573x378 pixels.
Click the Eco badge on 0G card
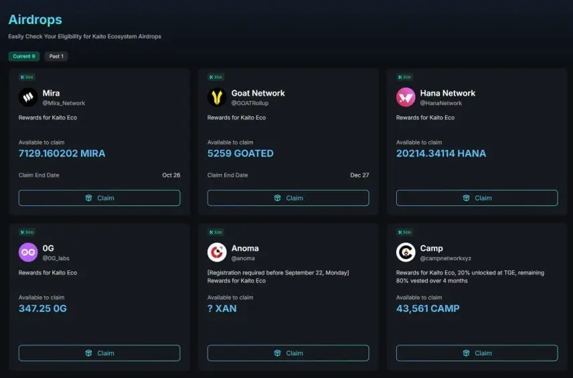pos(27,232)
